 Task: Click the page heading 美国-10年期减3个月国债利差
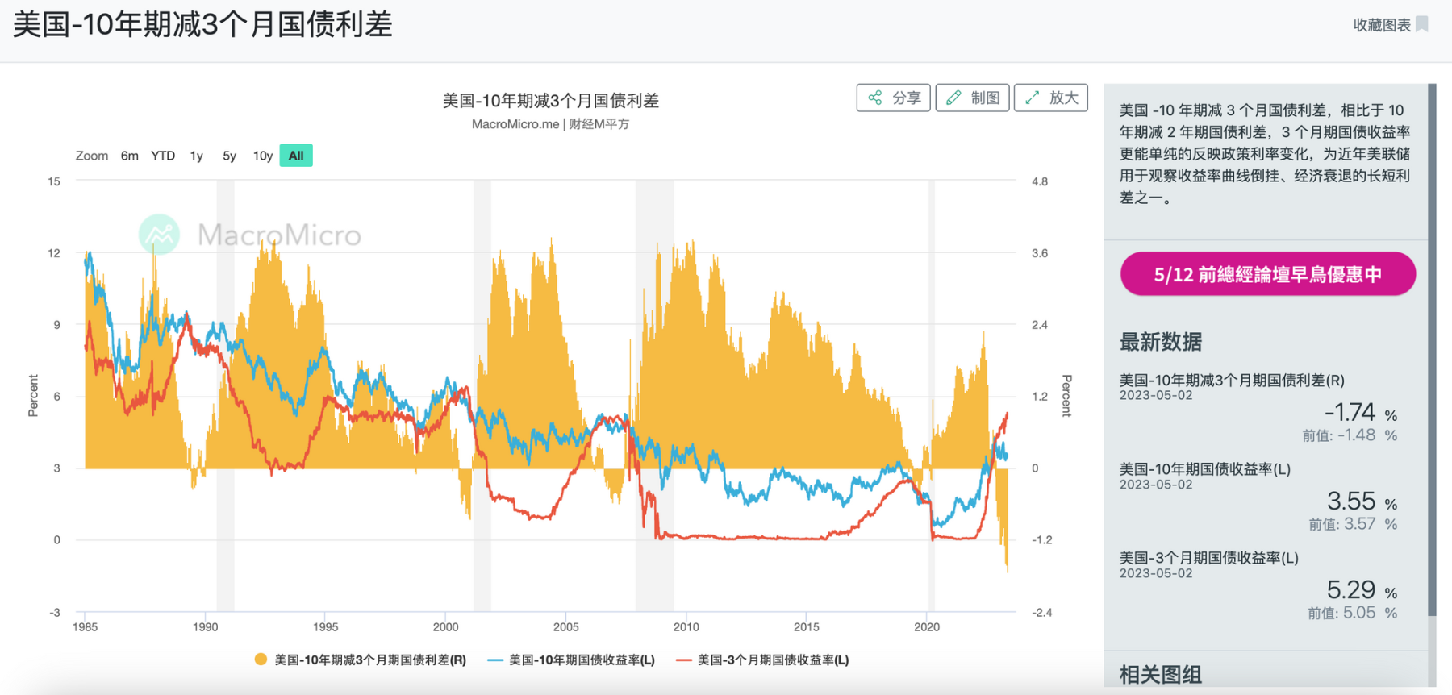203,24
